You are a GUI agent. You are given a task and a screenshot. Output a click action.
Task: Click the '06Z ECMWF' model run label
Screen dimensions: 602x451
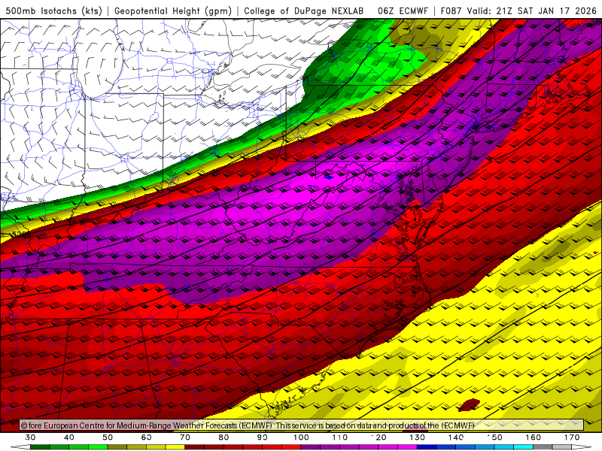(403, 11)
